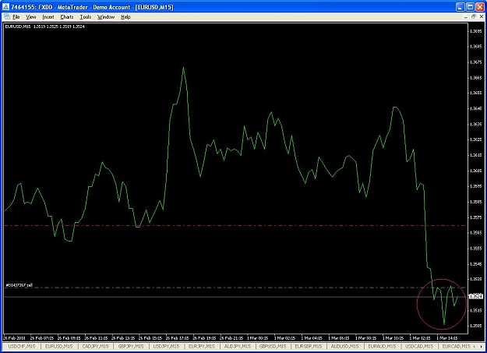487x353 pixels.
Task: Open the View menu
Action: point(31,17)
